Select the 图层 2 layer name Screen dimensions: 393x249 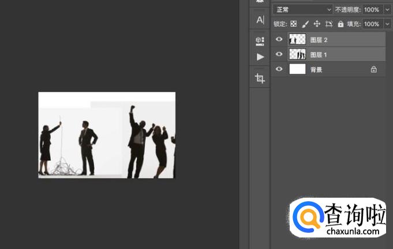tap(319, 40)
